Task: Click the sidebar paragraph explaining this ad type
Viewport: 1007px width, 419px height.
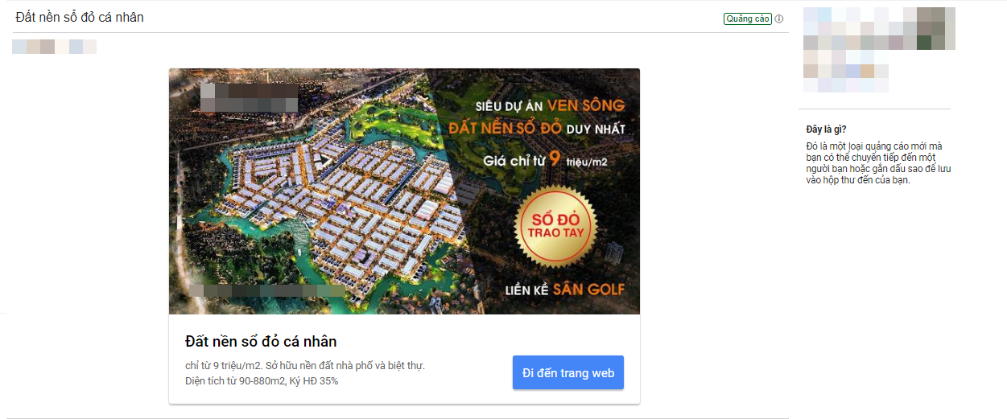Action: point(874,163)
